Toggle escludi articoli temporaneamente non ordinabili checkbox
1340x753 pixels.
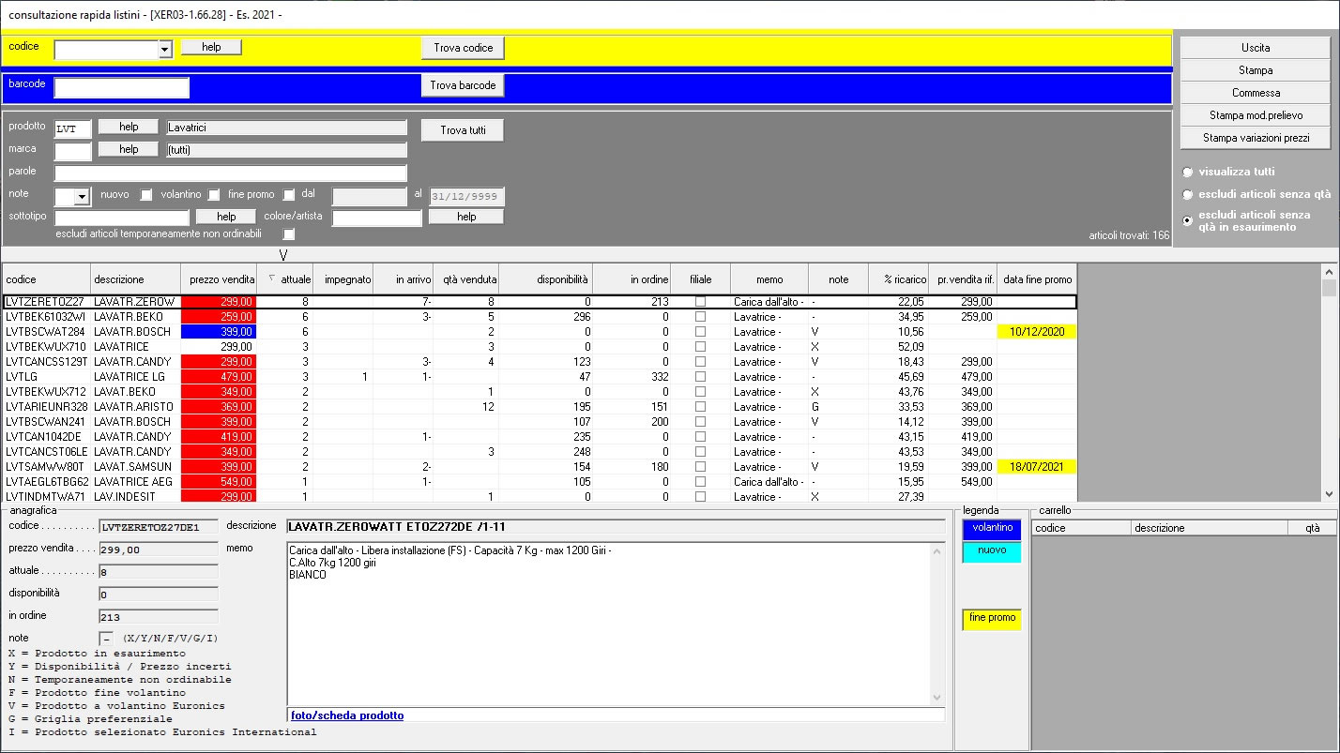tap(289, 234)
